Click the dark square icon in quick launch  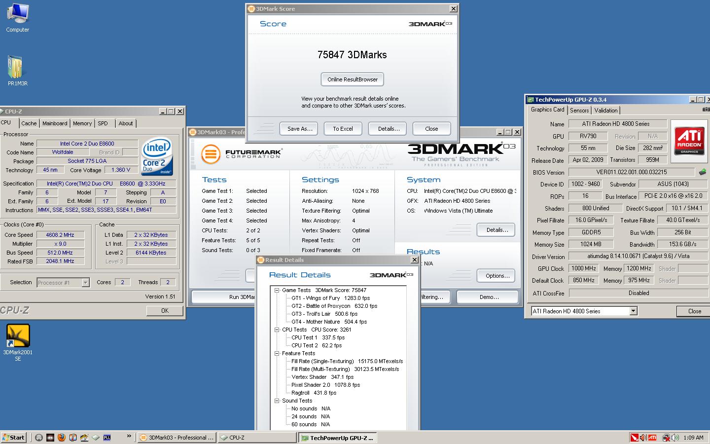(50, 438)
